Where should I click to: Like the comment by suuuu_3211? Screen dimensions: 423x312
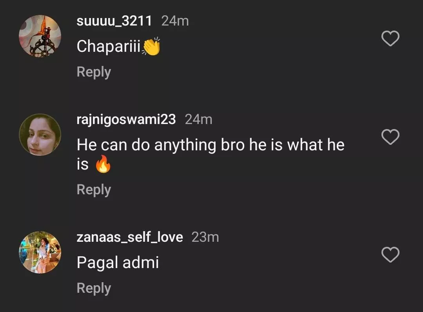390,39
